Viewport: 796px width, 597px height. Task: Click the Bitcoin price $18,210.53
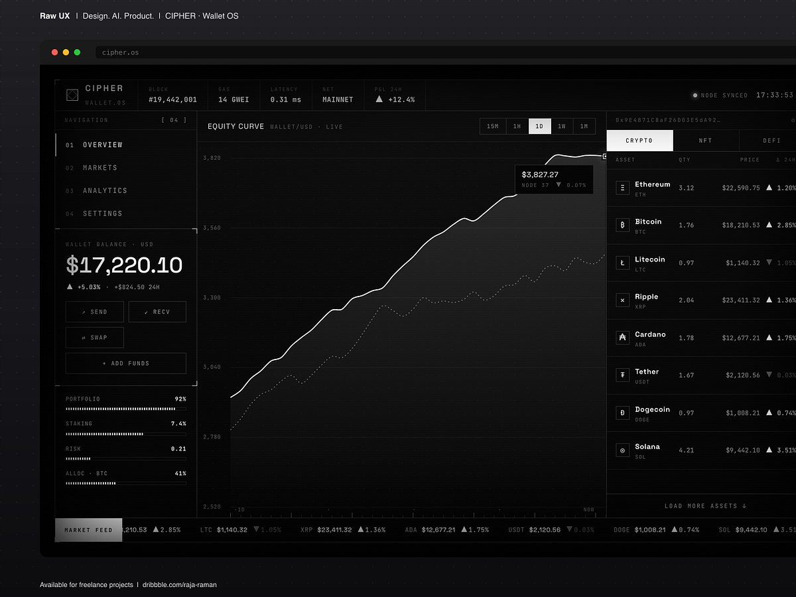[x=741, y=226]
